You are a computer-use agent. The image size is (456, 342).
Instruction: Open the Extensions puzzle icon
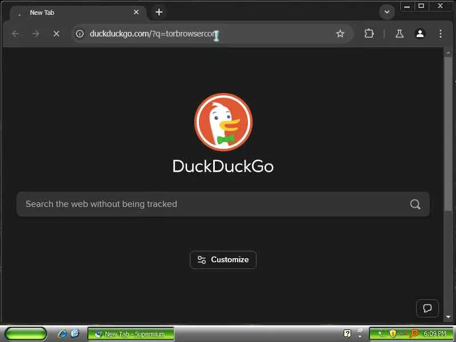369,34
